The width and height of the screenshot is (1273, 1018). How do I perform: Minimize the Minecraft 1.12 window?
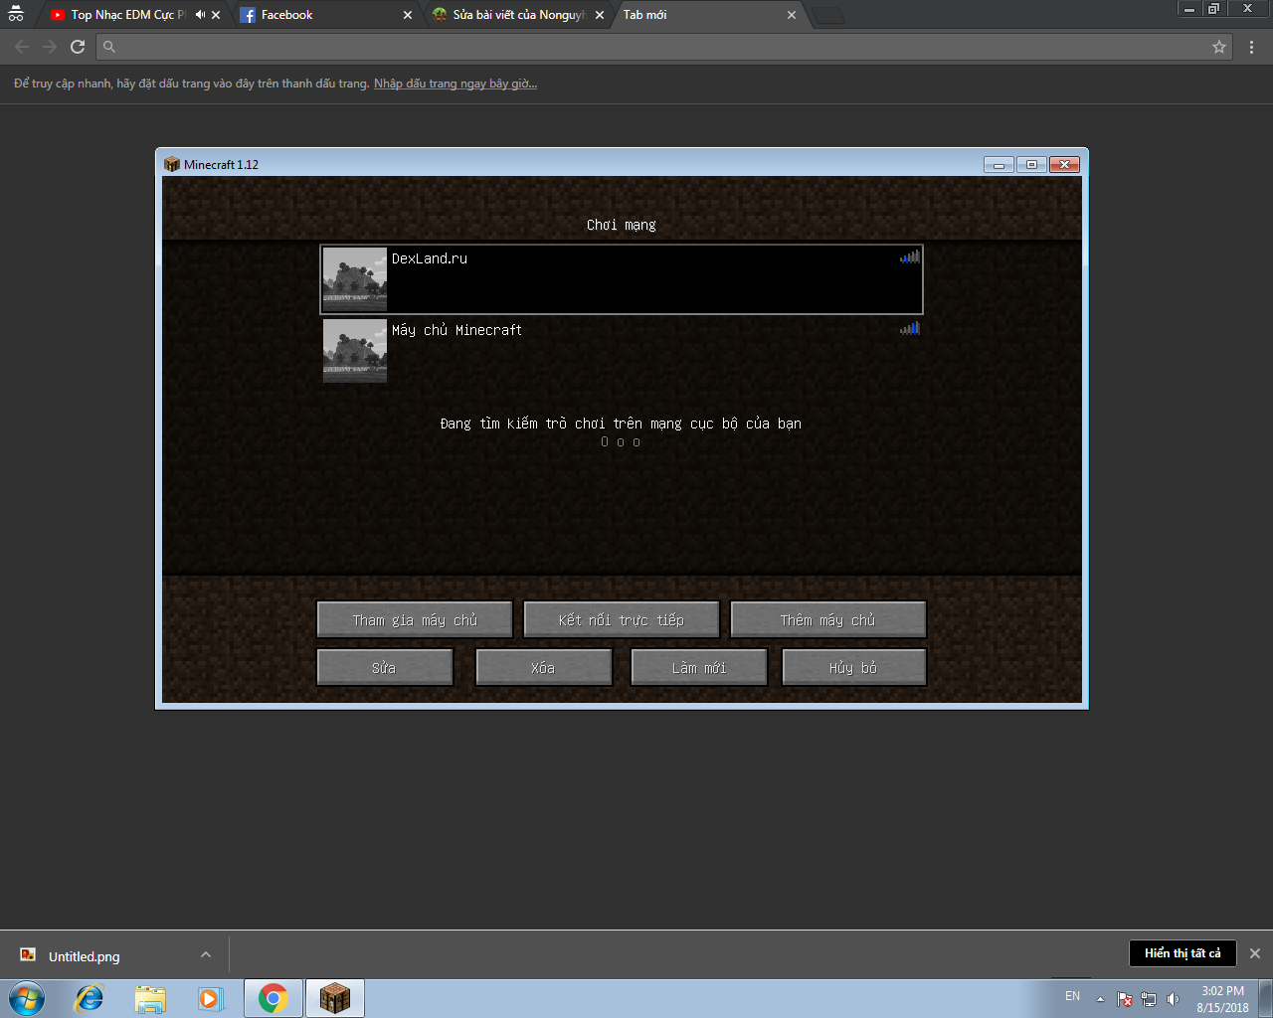coord(999,164)
